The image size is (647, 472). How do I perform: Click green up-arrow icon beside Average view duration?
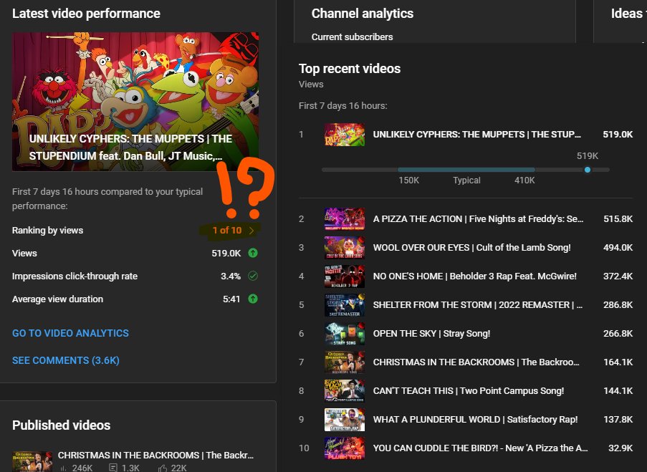point(253,299)
